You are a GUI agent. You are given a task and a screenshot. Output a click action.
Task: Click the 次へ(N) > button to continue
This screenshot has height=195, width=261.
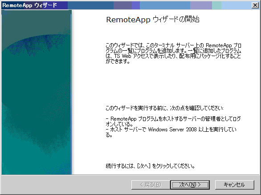pos(190,185)
